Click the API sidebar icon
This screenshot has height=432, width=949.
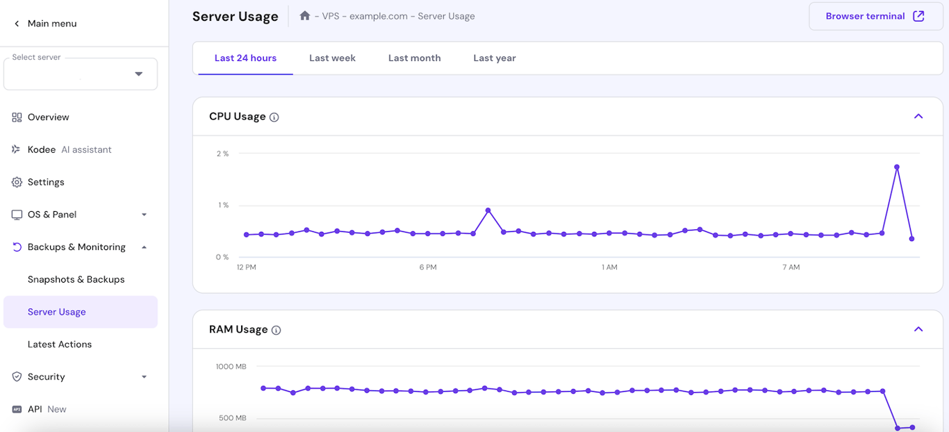[17, 409]
